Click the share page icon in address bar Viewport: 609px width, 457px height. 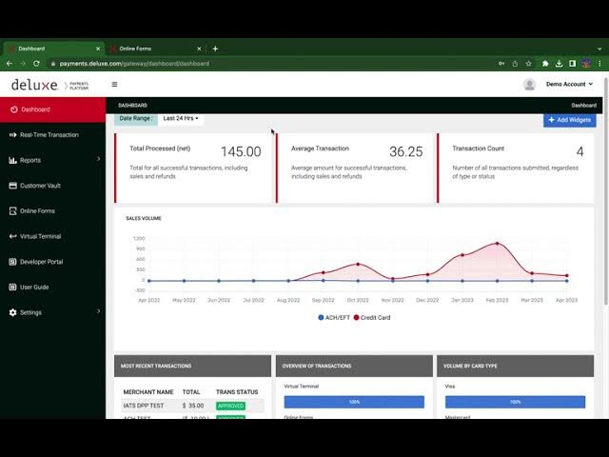click(x=515, y=64)
